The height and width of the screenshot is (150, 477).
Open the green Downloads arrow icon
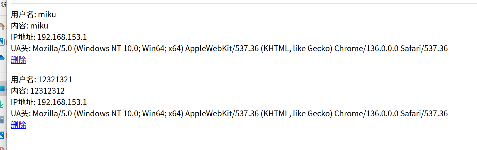[3, 104]
